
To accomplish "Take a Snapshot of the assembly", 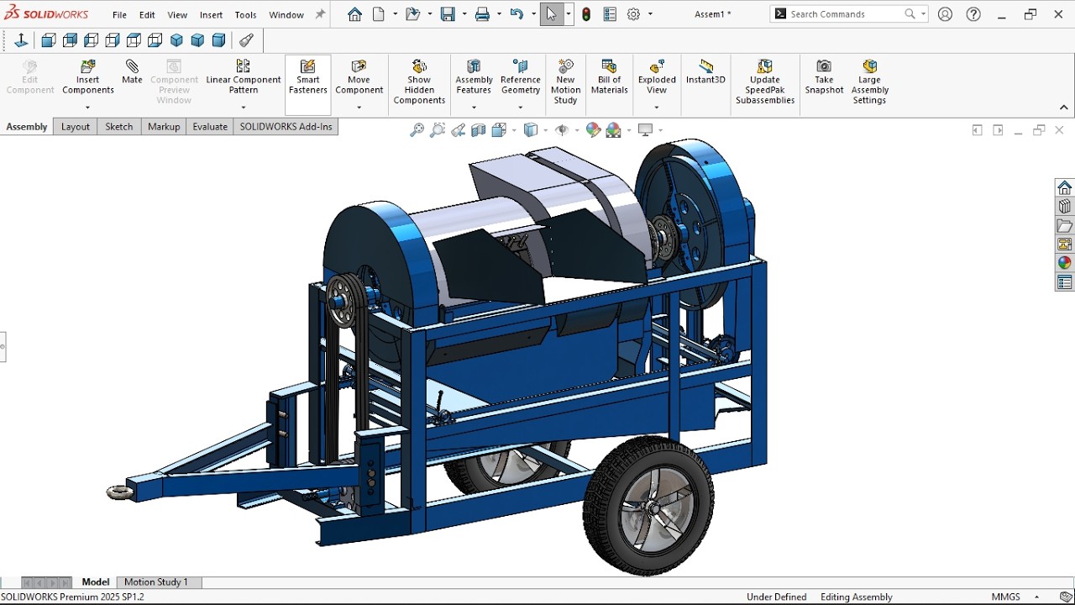I will point(824,77).
